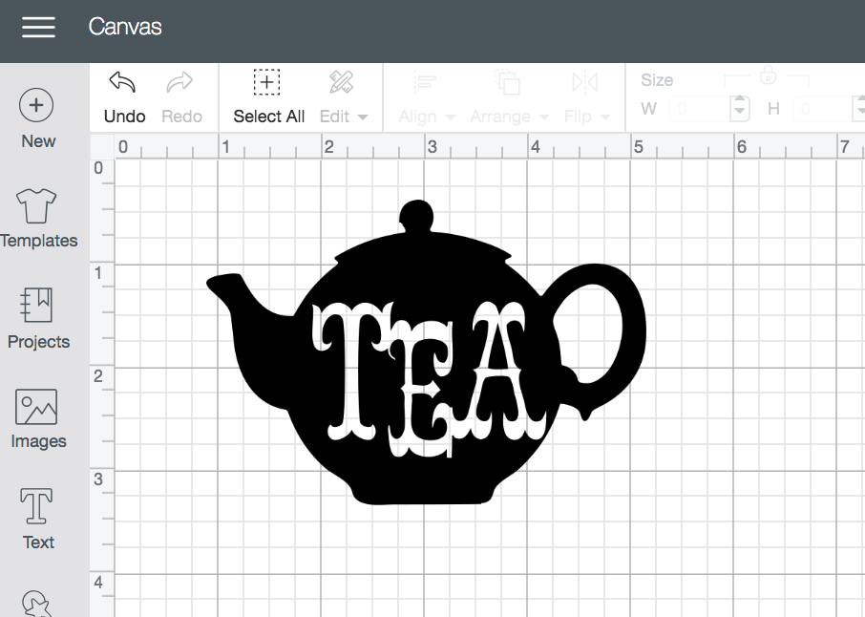Viewport: 865px width, 617px height.
Task: Select the Templates icon in the sidebar
Action: pyautogui.click(x=36, y=205)
